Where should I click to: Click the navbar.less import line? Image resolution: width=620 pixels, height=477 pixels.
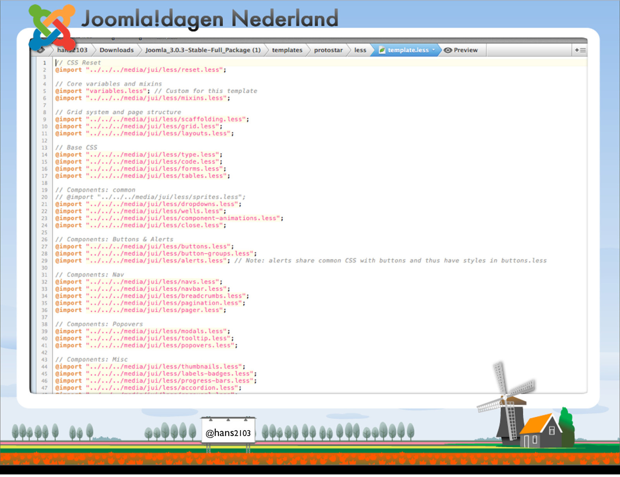click(143, 289)
